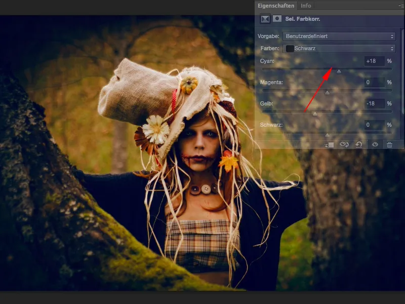Click the Sel. Farbkorr. title text

tap(302, 19)
